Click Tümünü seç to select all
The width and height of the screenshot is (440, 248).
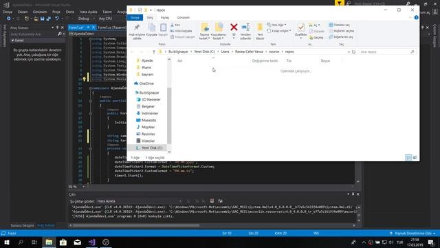click(x=339, y=25)
